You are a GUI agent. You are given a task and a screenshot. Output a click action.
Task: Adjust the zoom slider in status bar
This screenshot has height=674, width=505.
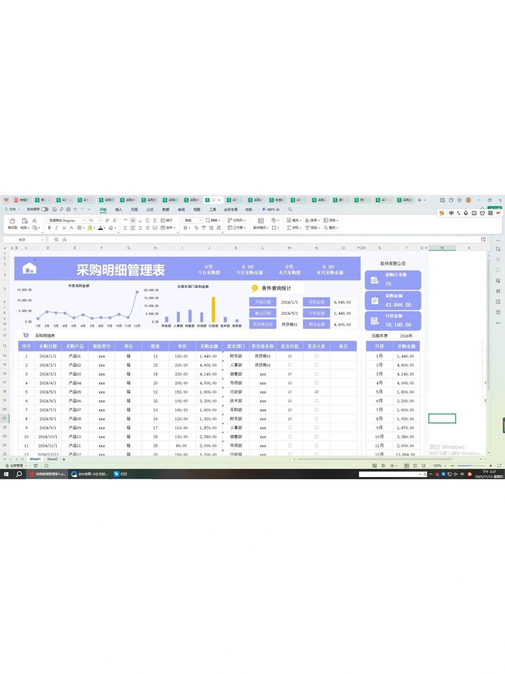click(x=471, y=466)
